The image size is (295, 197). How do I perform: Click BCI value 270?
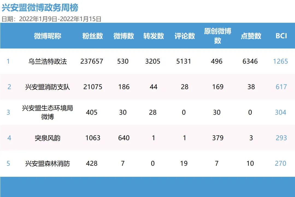280,163
